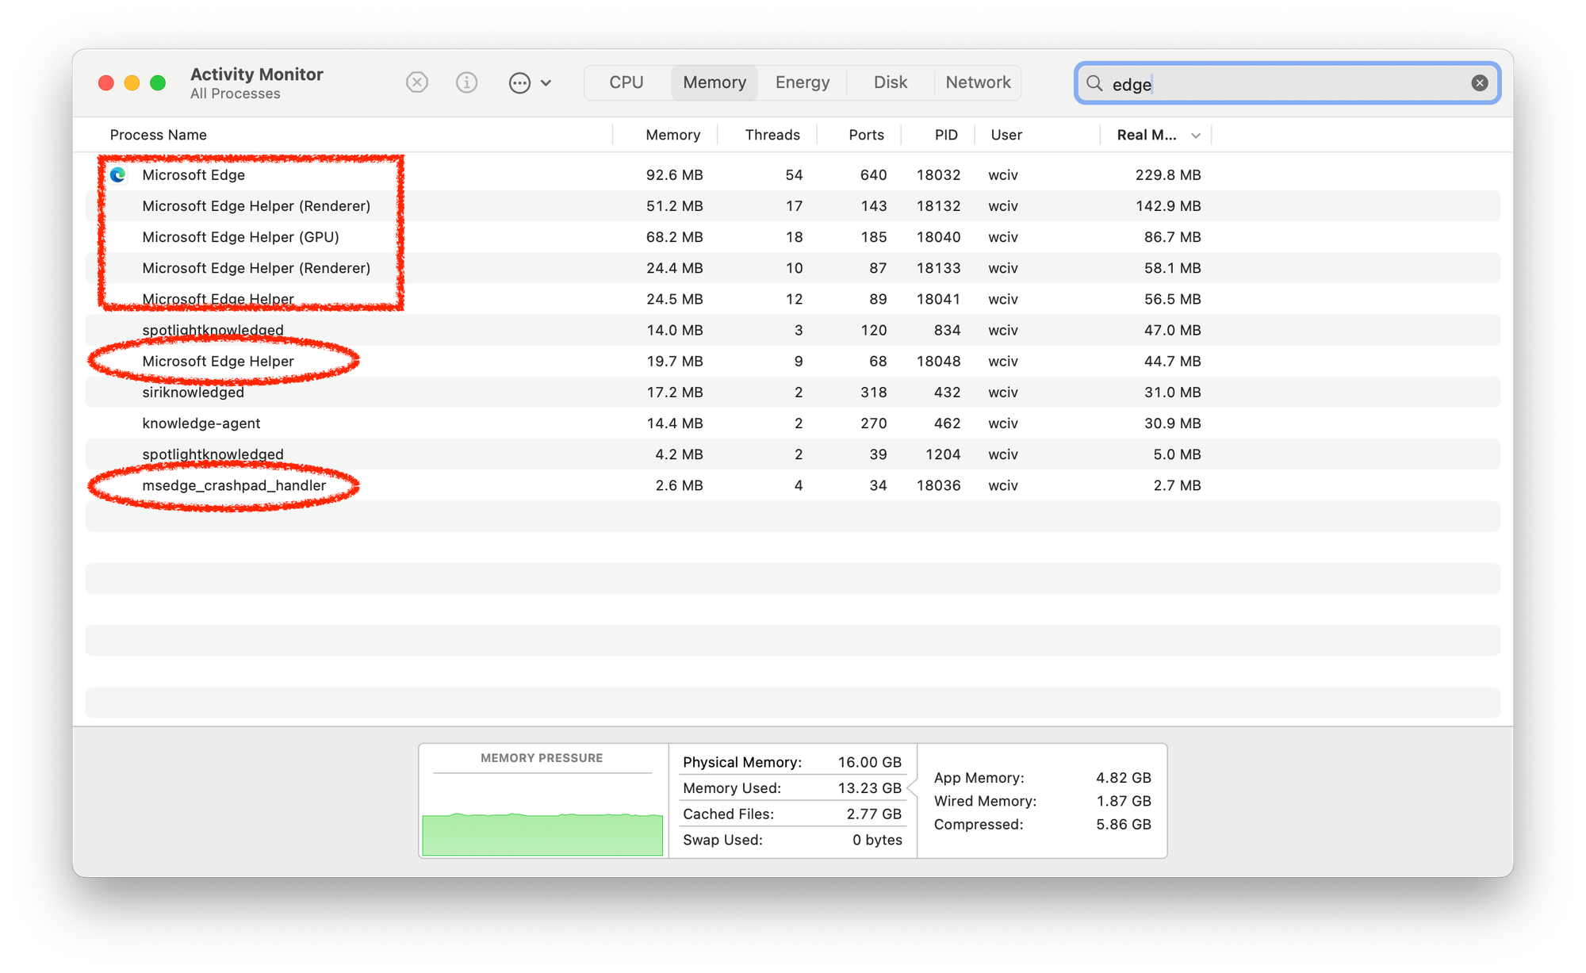Image resolution: width=1586 pixels, height=973 pixels.
Task: Click the 318 ports value for siriknowledged
Action: click(873, 392)
